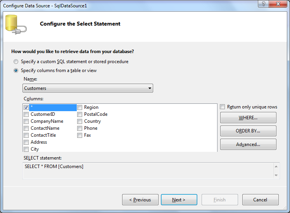Enable the CompanyName column checkbox
The image size is (290, 213).
click(26, 121)
